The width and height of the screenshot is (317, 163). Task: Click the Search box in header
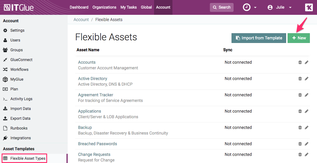pyautogui.click(x=221, y=7)
